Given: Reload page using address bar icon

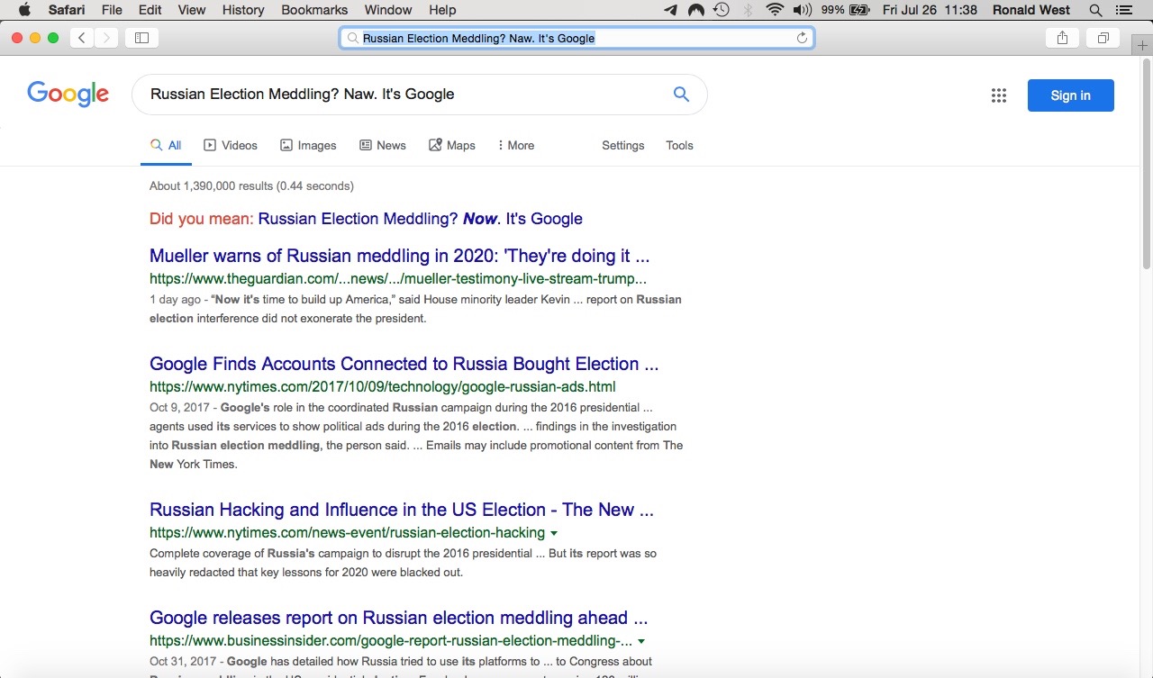Looking at the screenshot, I should coord(802,38).
